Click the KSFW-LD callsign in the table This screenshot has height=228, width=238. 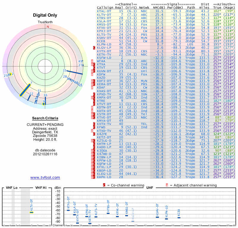pos(104,58)
